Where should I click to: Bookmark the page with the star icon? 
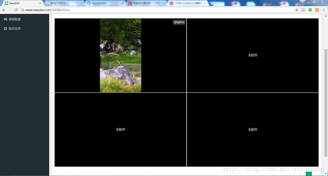click(x=296, y=10)
